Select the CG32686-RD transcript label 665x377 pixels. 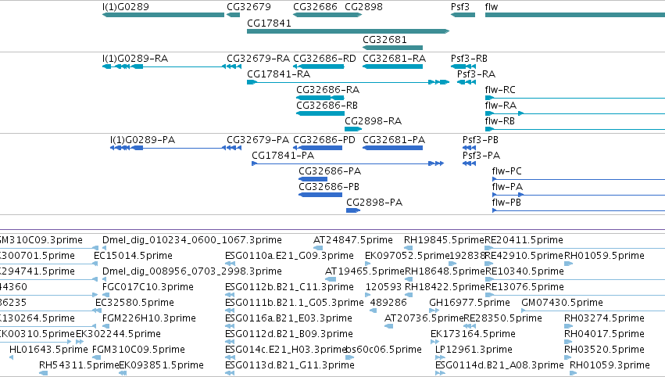coord(324,59)
